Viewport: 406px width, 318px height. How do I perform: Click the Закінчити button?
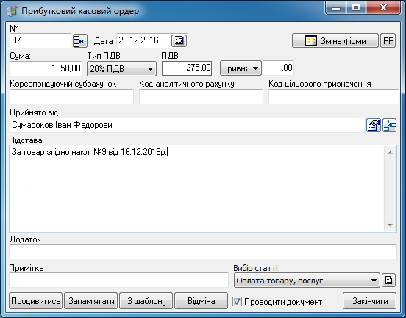(369, 301)
